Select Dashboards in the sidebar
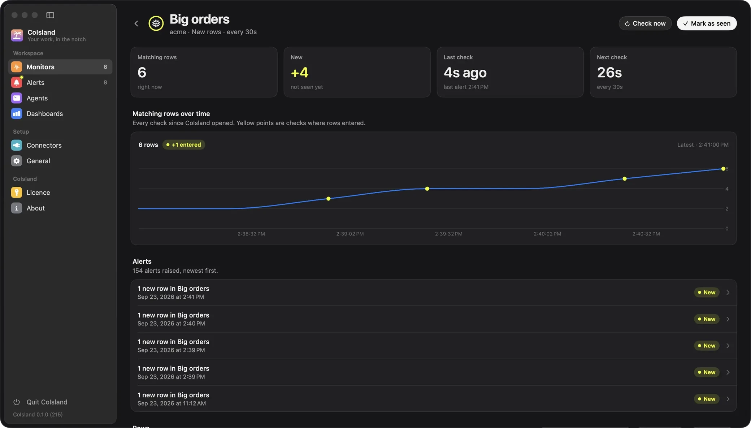Viewport: 751px width, 428px height. coord(60,113)
